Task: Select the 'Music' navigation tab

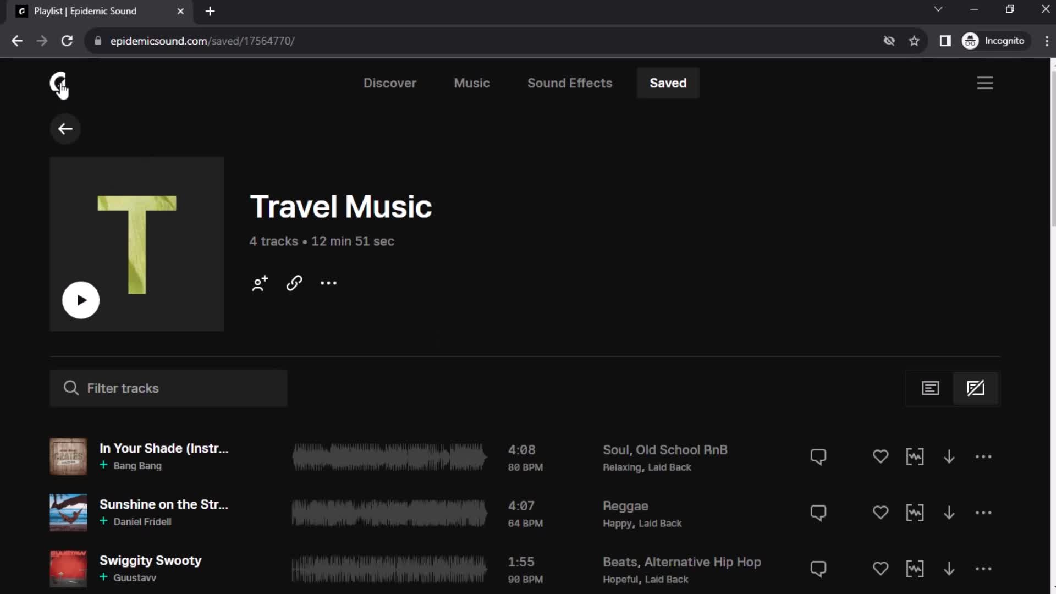Action: 471,82
